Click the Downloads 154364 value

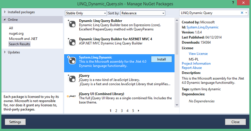click(205, 42)
